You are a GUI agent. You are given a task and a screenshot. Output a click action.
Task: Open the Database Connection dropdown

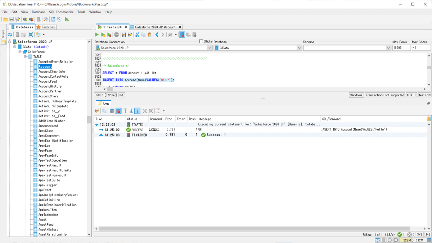tap(210, 48)
